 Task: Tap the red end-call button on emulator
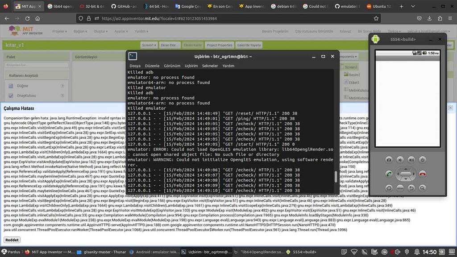422,174
